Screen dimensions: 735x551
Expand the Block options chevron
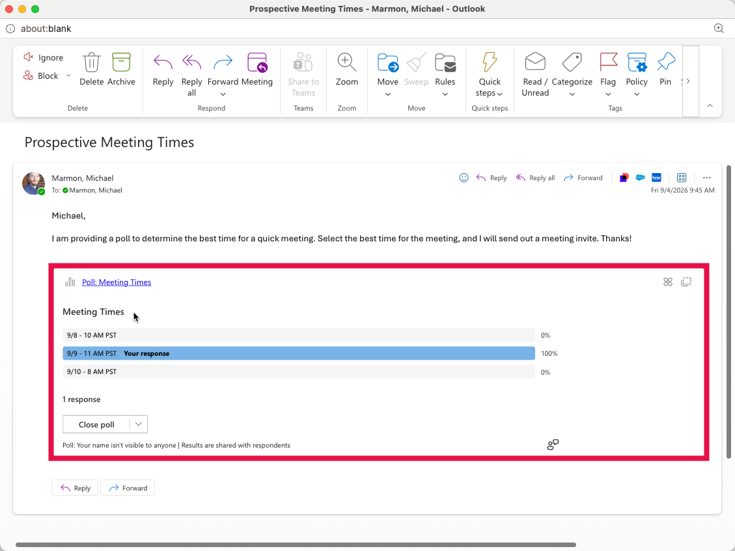pyautogui.click(x=68, y=75)
